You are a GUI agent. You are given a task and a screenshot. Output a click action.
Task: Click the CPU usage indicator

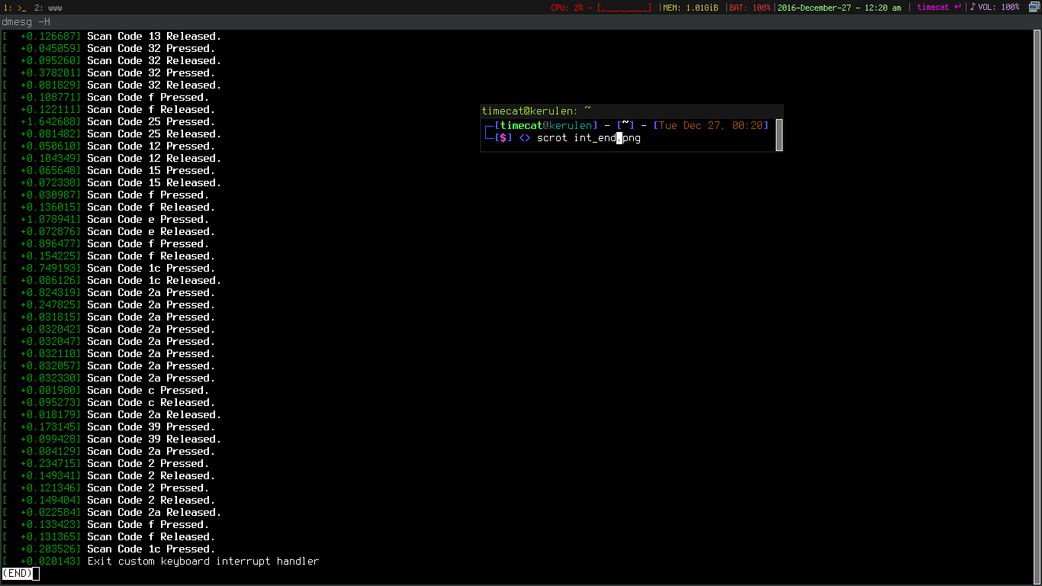pyautogui.click(x=567, y=8)
